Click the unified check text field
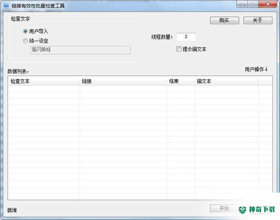 pos(80,50)
